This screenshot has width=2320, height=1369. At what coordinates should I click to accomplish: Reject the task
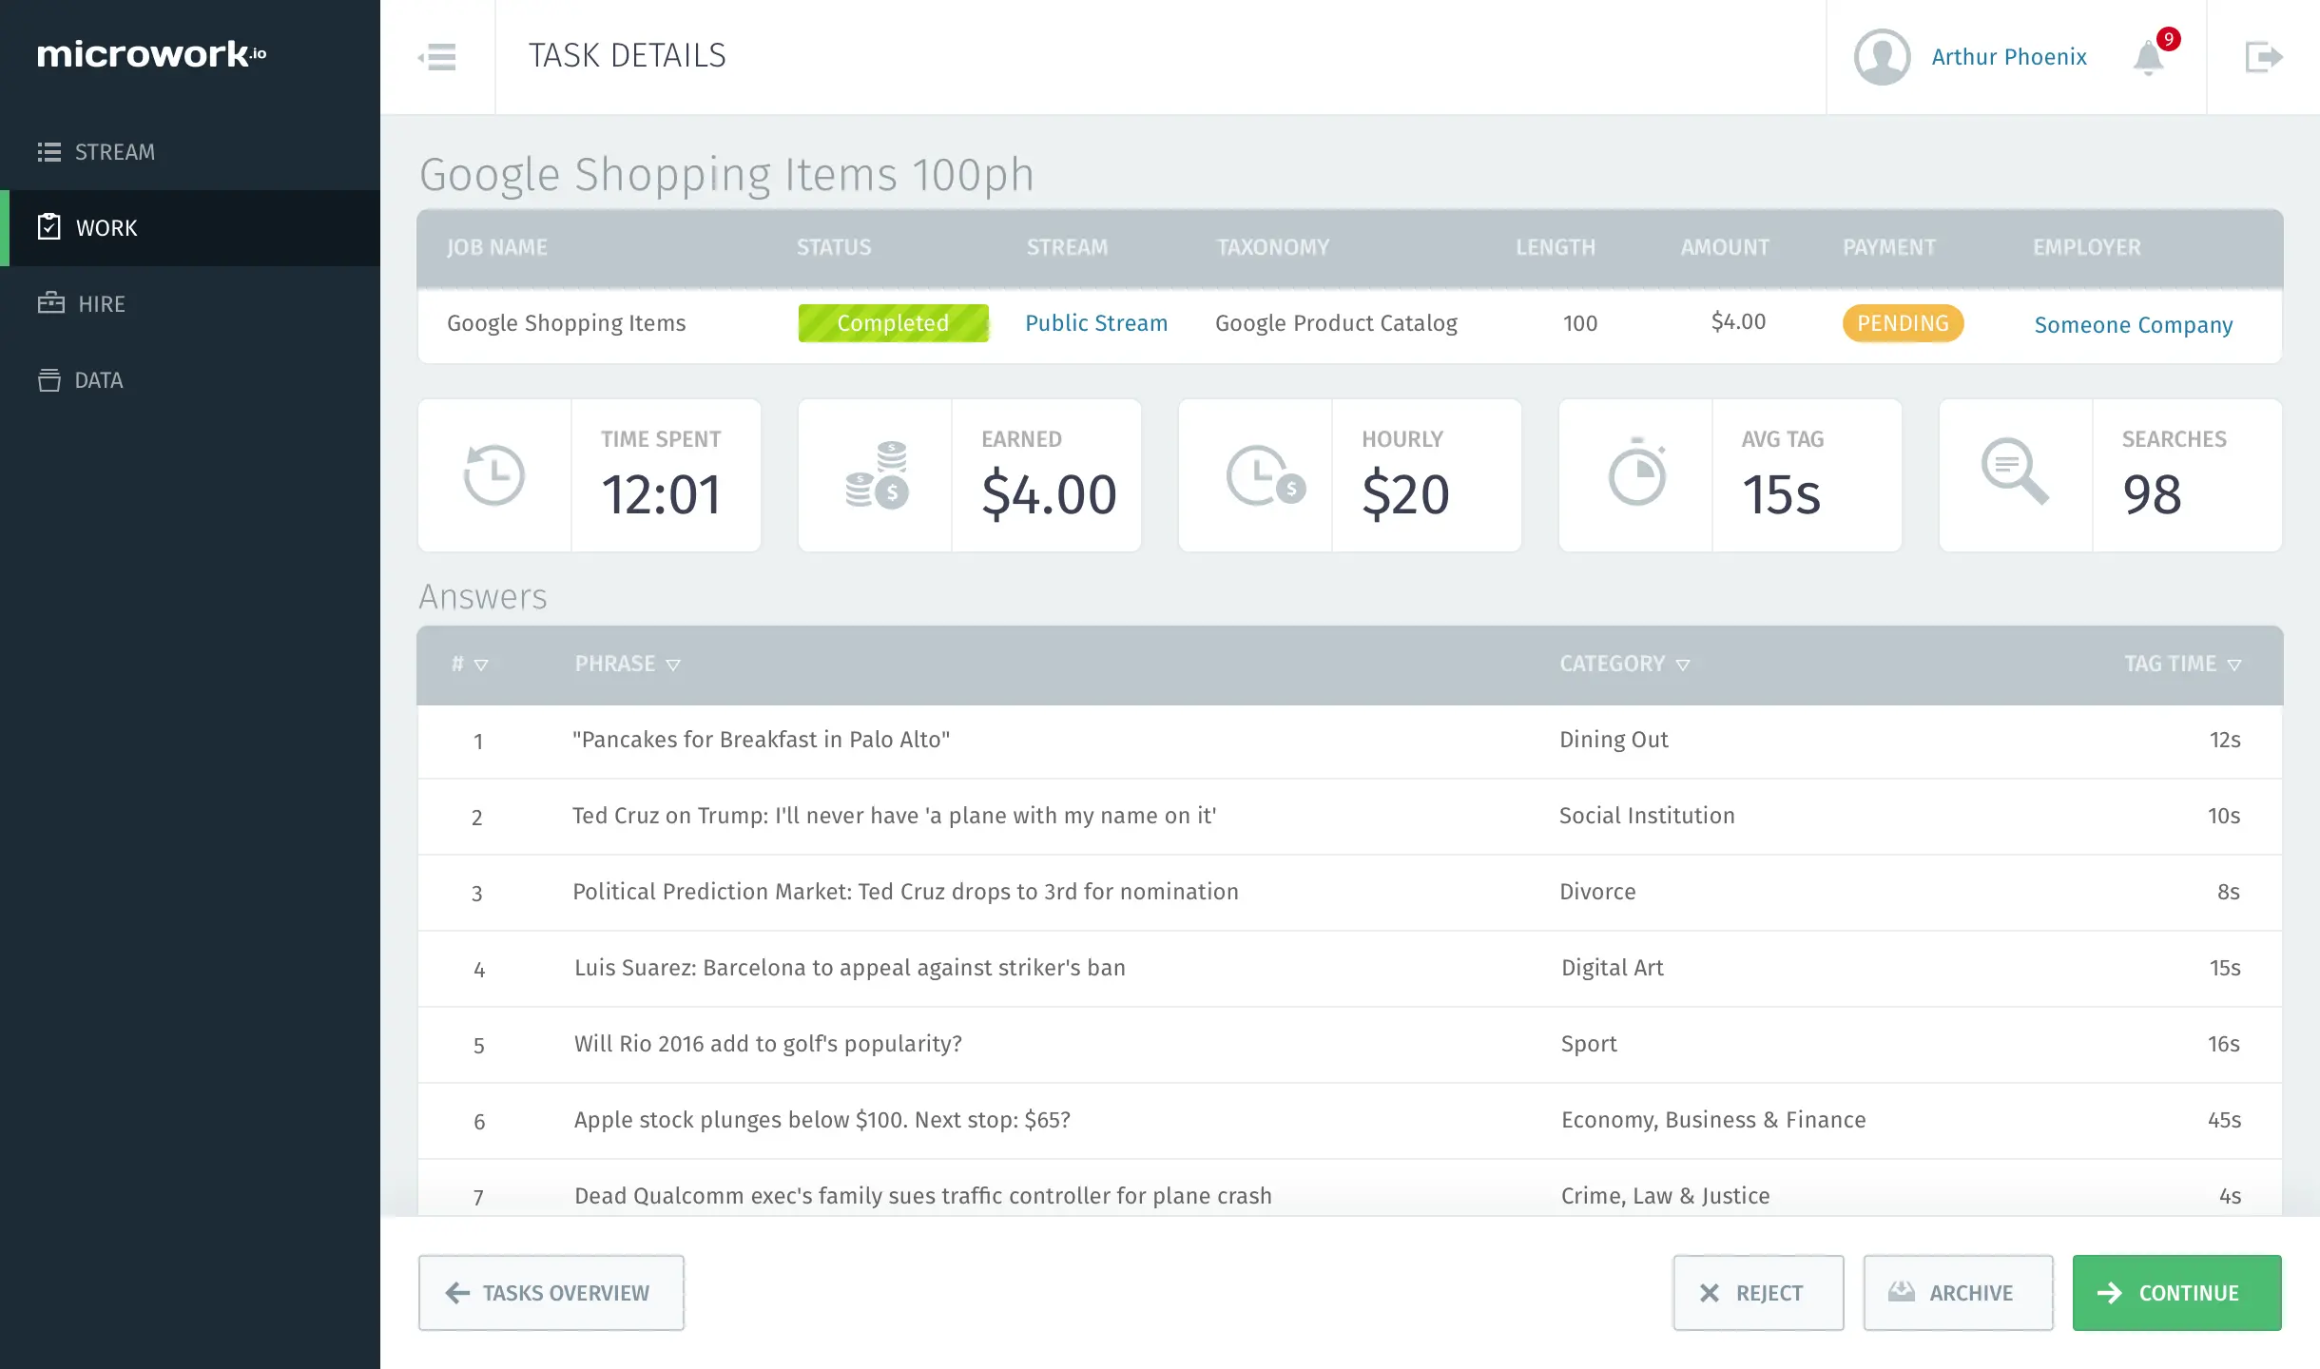(1758, 1293)
